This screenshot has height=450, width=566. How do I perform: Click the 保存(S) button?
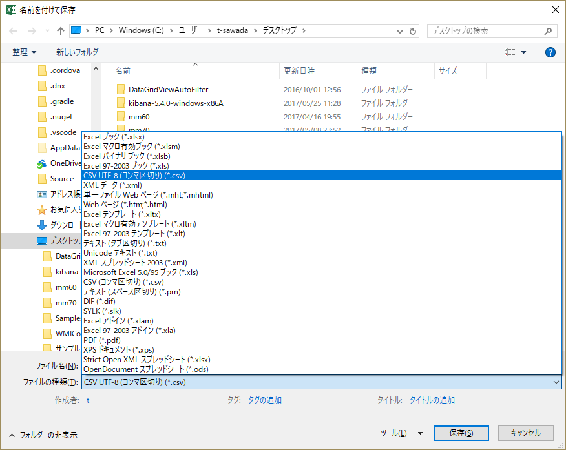[x=461, y=433]
